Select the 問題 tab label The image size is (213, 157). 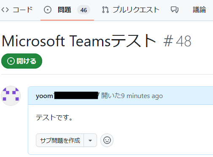click(65, 10)
